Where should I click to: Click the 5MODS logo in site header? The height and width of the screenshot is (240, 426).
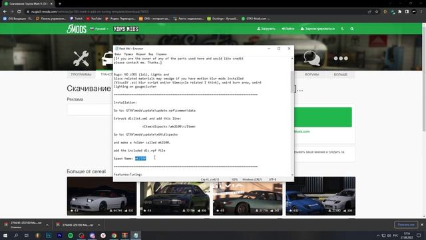pyautogui.click(x=77, y=29)
